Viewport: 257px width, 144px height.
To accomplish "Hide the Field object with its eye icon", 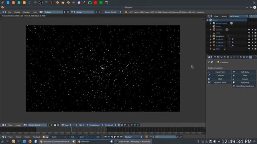I will click(249, 33).
